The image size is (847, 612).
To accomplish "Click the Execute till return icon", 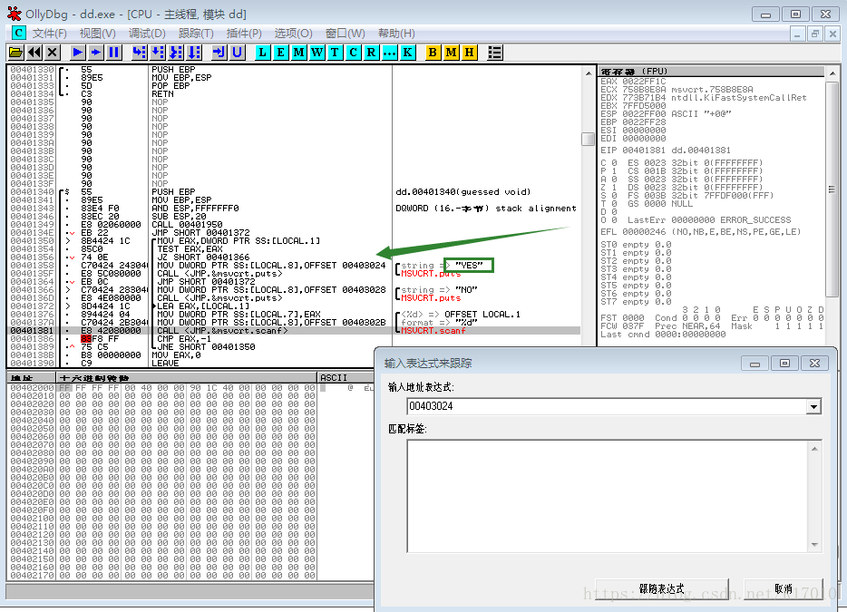I will point(219,53).
